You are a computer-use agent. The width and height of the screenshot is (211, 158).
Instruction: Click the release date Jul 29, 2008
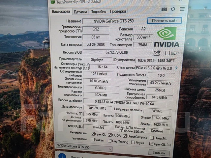tap(96, 45)
